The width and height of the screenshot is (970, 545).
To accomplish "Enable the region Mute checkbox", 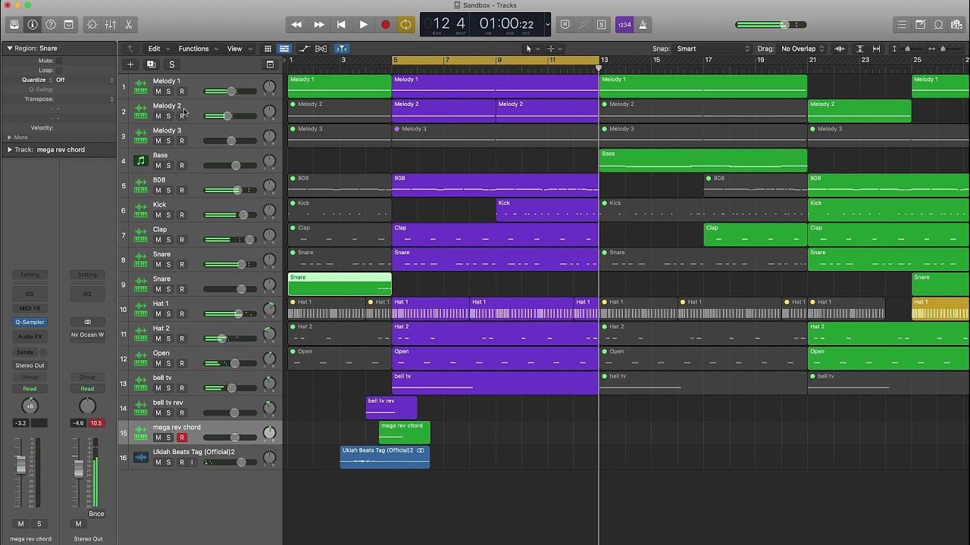I will click(59, 61).
